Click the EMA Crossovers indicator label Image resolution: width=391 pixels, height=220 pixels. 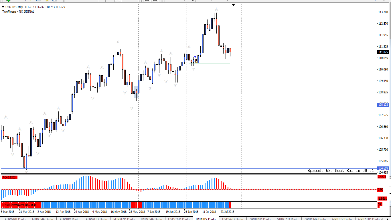(19, 205)
